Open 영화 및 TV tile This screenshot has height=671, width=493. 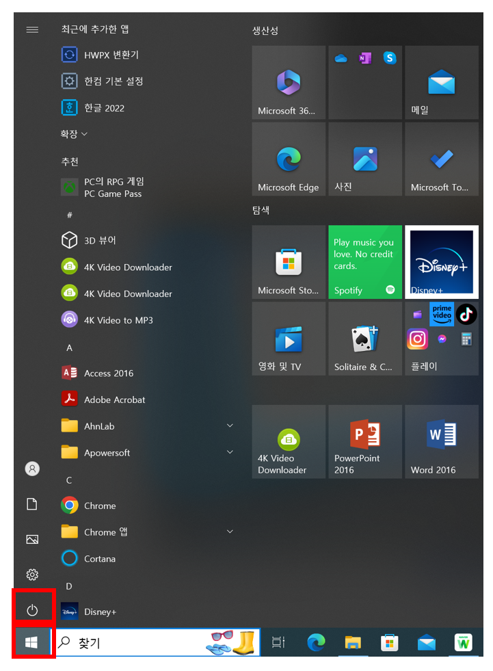(x=289, y=339)
